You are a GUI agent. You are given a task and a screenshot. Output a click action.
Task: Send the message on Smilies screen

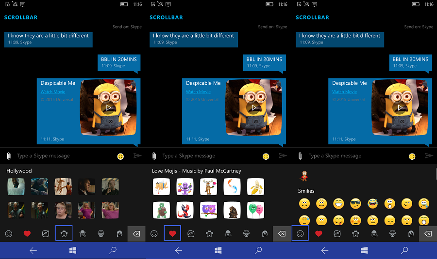tap(429, 155)
